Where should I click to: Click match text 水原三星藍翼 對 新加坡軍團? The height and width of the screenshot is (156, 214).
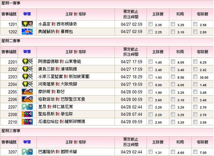tap(63, 77)
